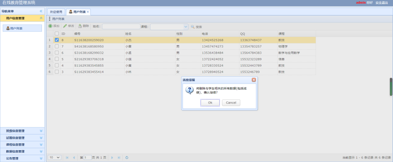Click the pencil Edit (修改) icon

(x=65, y=26)
